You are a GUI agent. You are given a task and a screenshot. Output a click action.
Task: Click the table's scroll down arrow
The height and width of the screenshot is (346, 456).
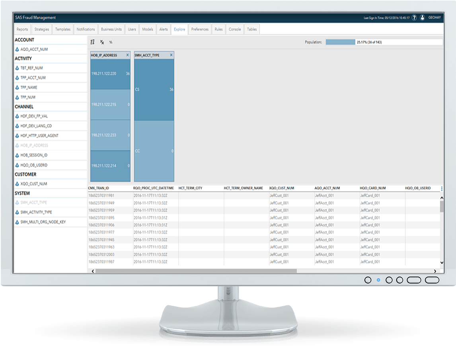(x=442, y=262)
